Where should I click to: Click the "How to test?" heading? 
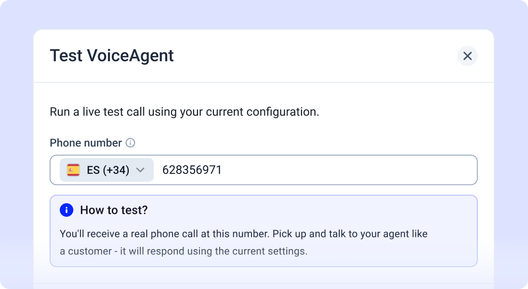pyautogui.click(x=114, y=210)
